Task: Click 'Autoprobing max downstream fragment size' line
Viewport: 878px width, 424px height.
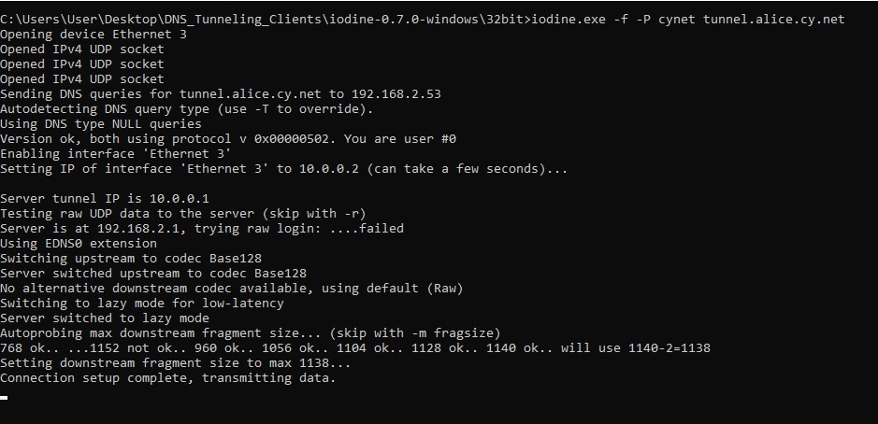Action: click(x=251, y=333)
